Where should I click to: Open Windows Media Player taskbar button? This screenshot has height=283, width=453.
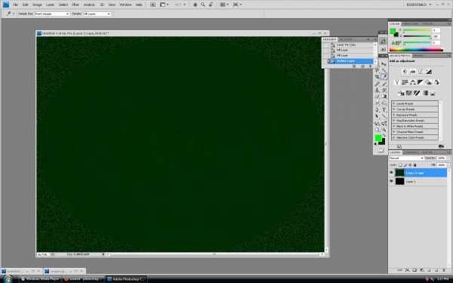click(40, 279)
